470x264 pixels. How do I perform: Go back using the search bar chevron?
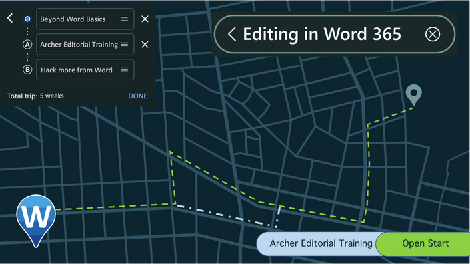click(x=232, y=34)
